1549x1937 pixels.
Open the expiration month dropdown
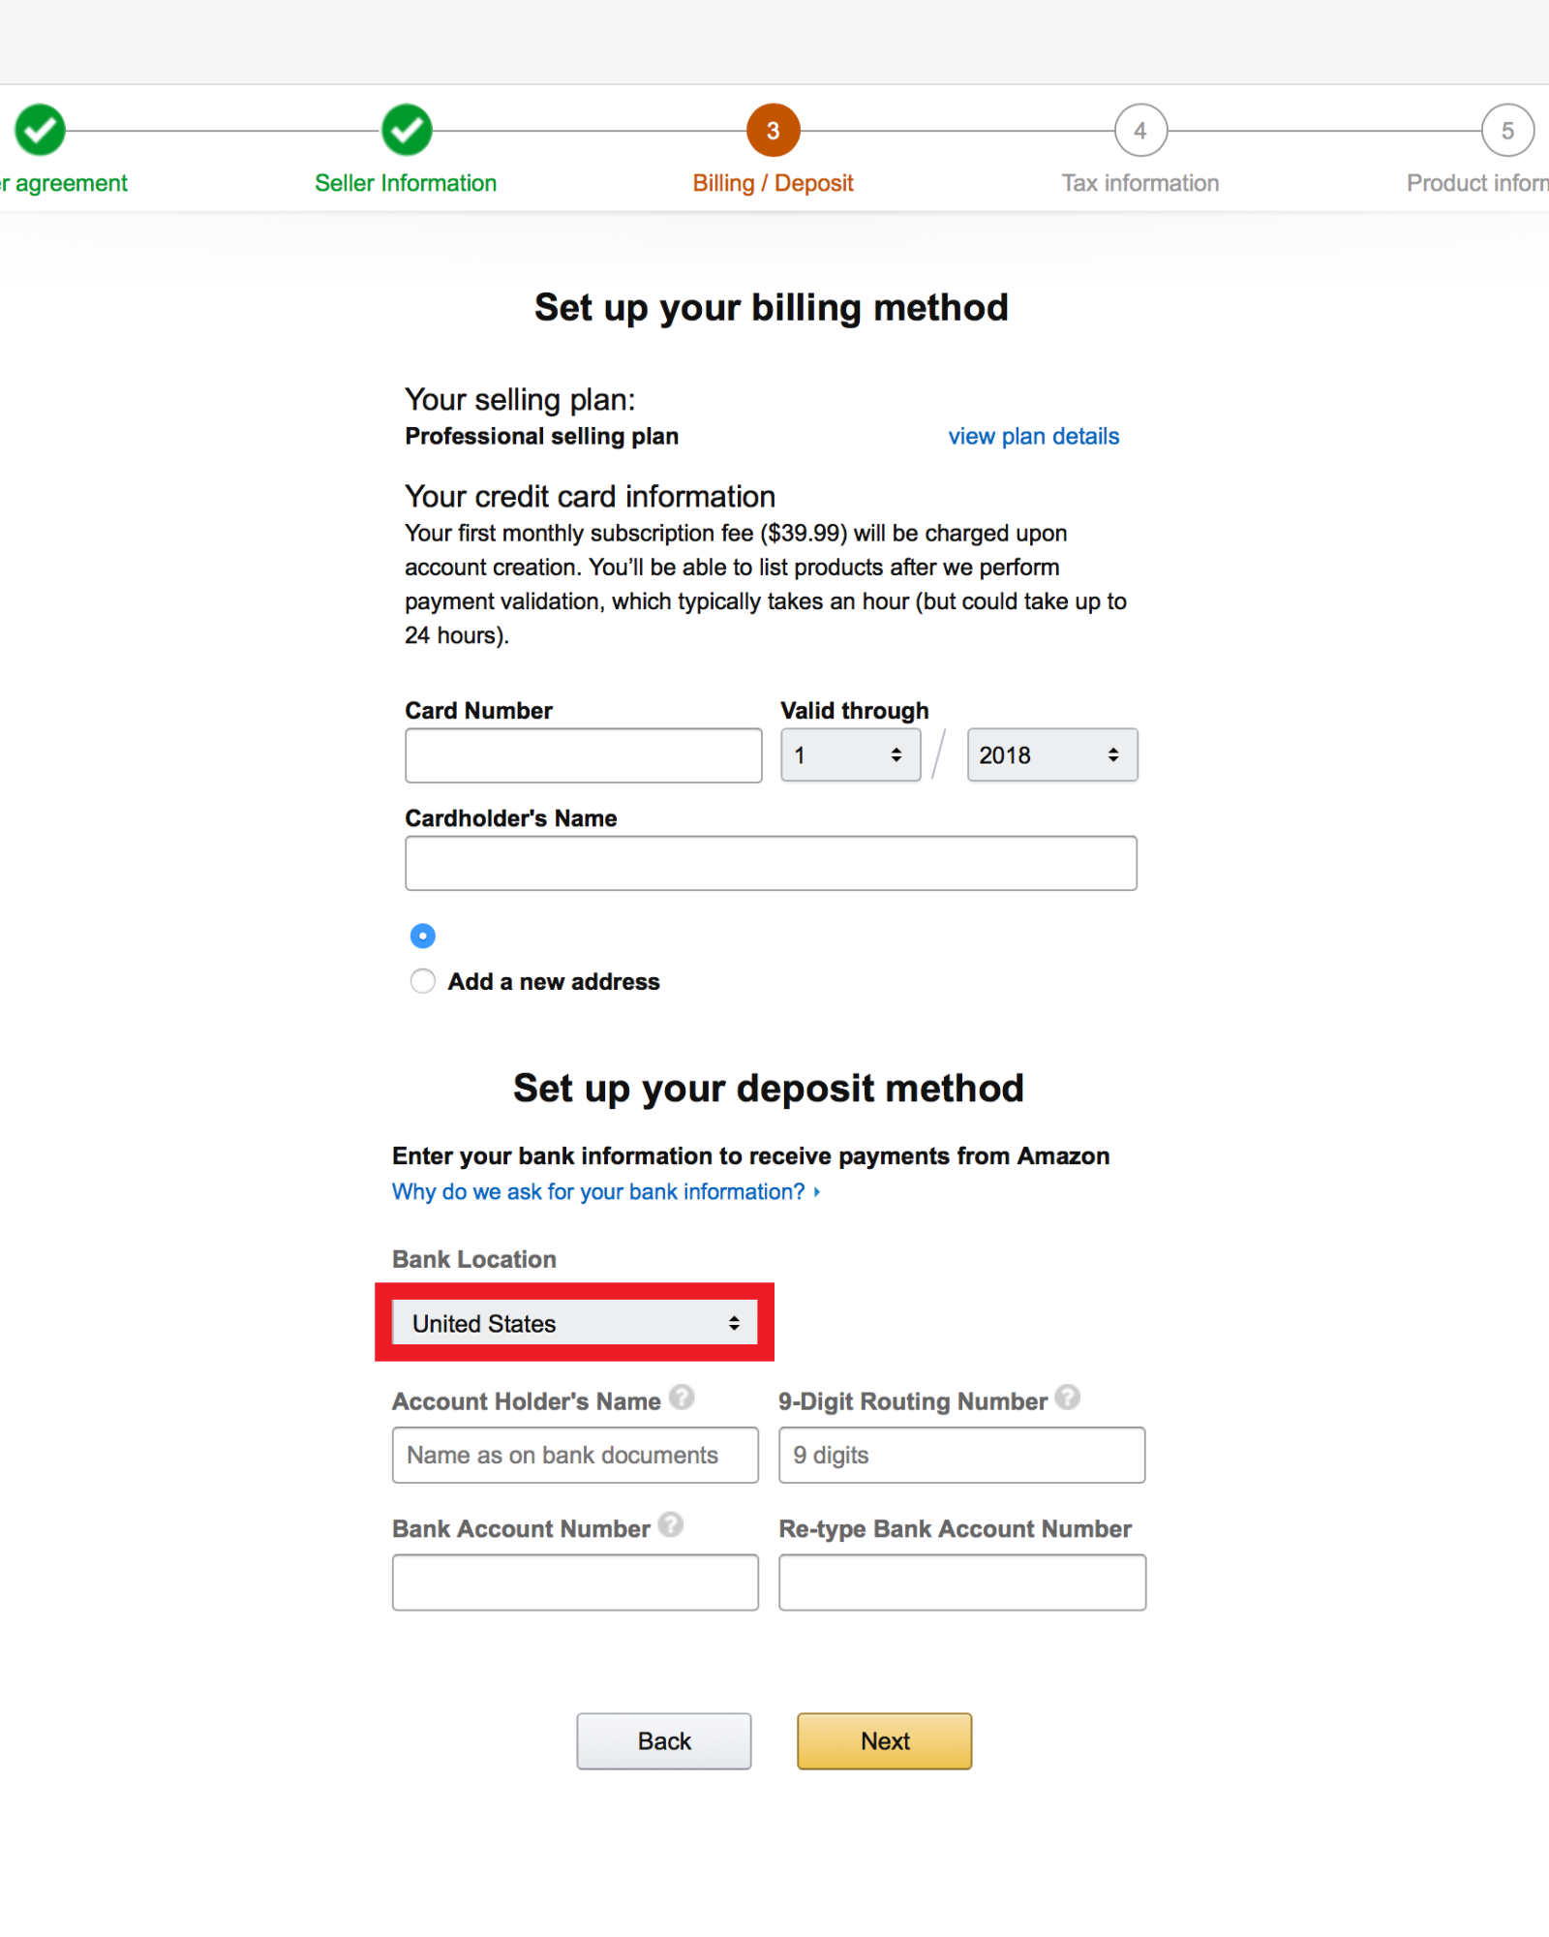click(x=850, y=754)
